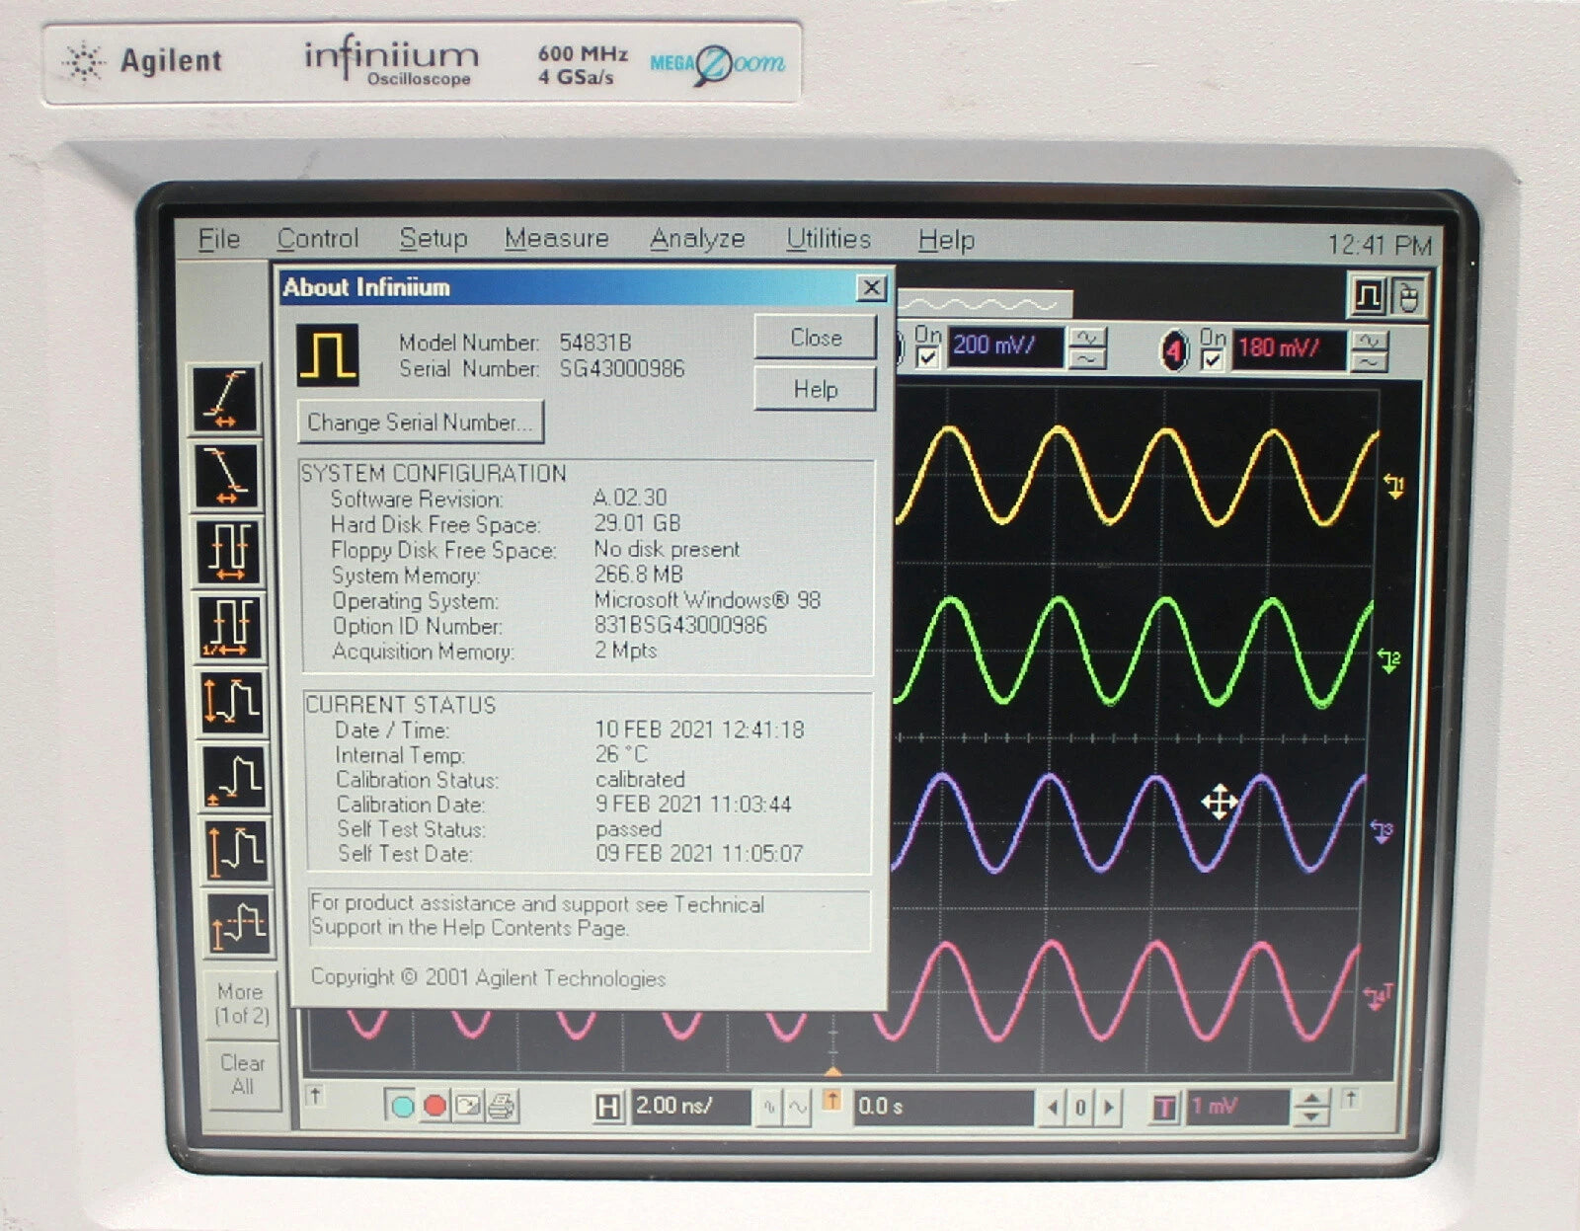Raise trigger level with up stepper arrow
The width and height of the screenshot is (1580, 1231).
pos(1311,1099)
